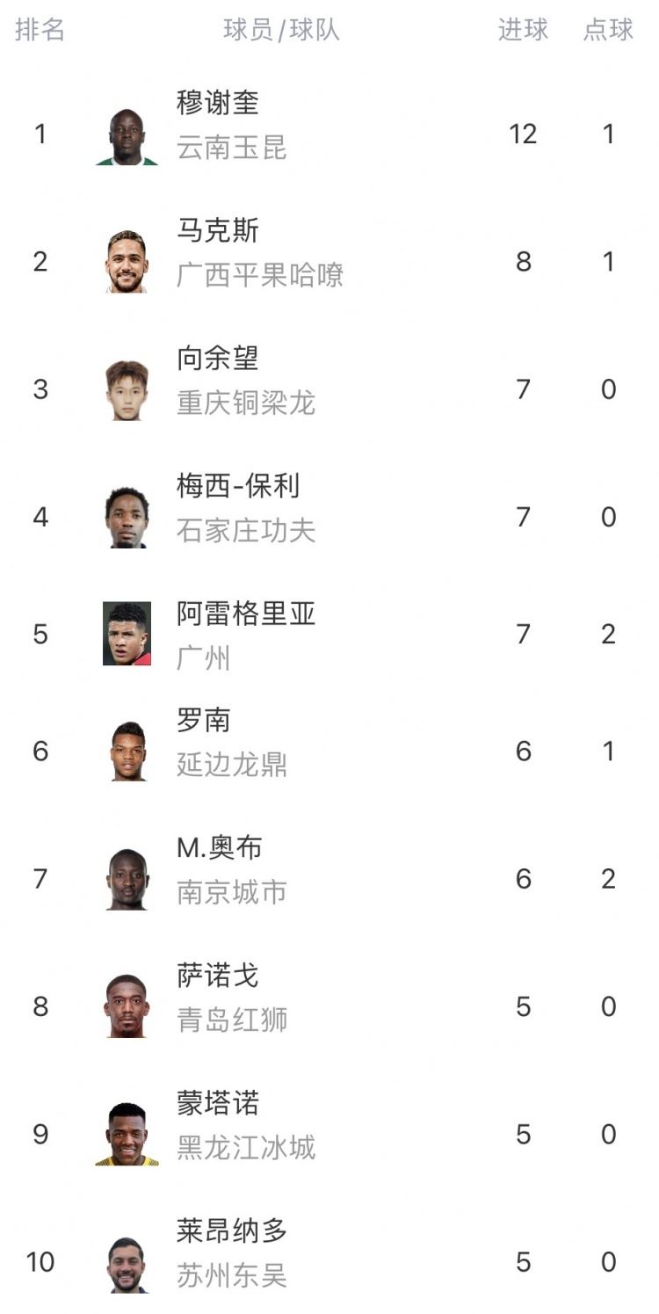This screenshot has width=659, height=1314.
Task: Open the avatar photo beside M.奥布
Action: [127, 879]
